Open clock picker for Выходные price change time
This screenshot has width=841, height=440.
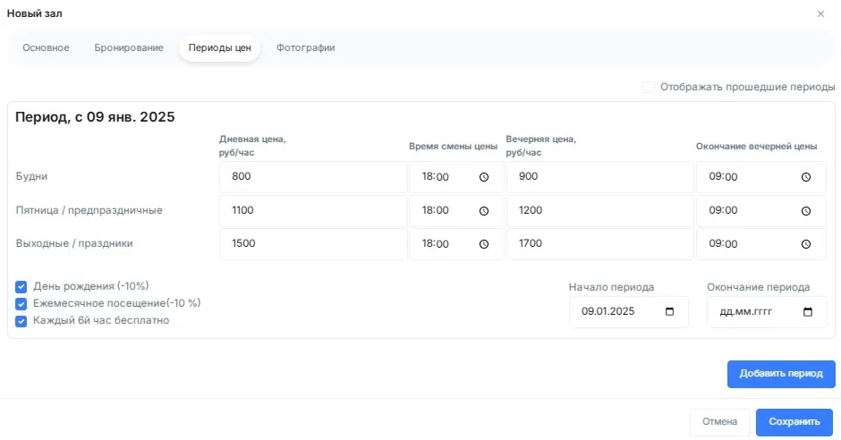point(484,244)
